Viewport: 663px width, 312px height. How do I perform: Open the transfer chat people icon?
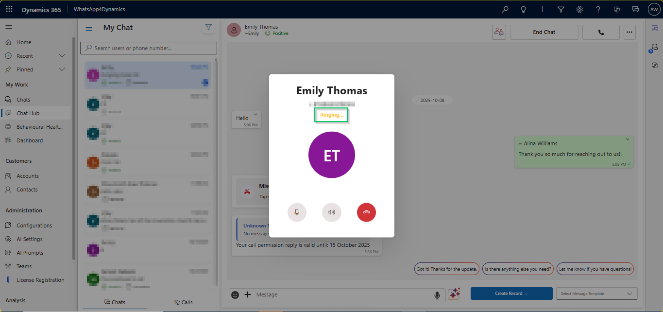click(x=499, y=32)
